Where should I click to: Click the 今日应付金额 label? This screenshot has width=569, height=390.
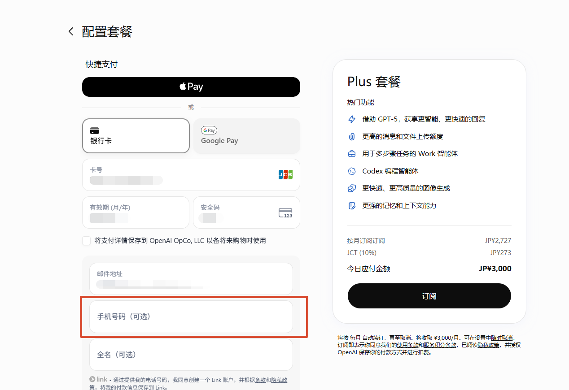[x=369, y=269]
